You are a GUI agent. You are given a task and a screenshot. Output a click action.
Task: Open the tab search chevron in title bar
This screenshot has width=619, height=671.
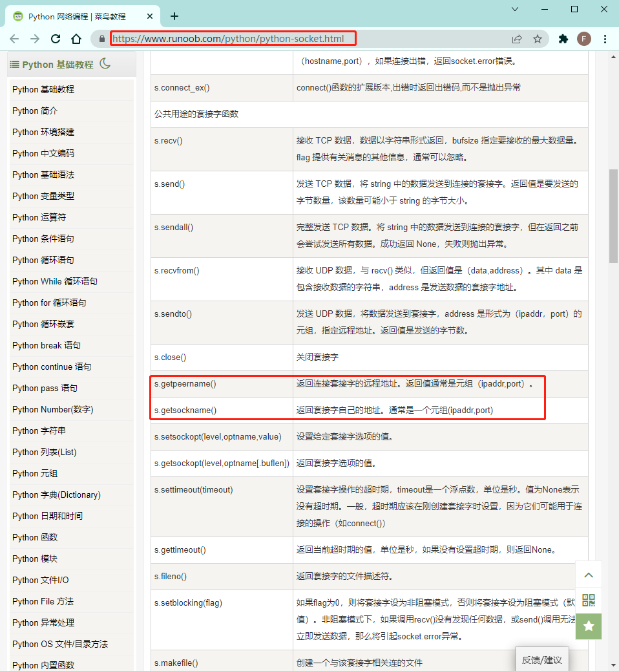click(515, 9)
